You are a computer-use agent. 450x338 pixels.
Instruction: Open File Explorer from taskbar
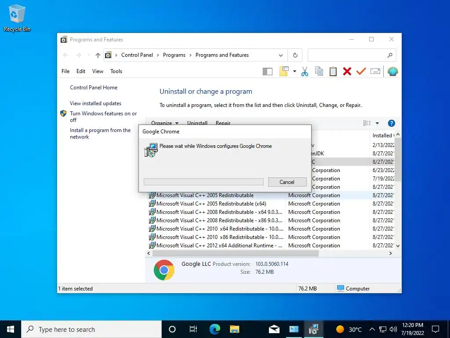pyautogui.click(x=235, y=329)
